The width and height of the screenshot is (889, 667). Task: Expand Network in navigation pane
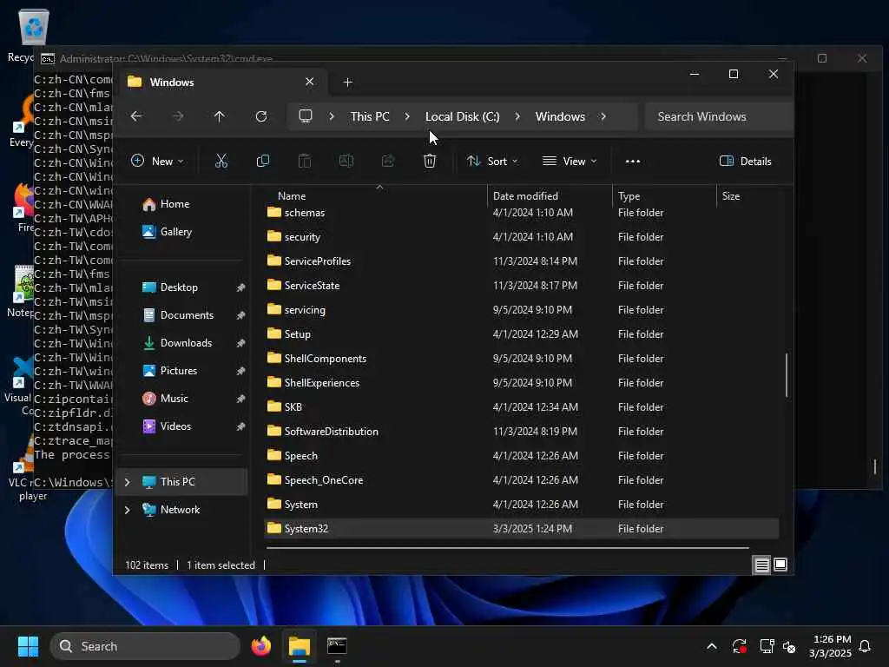point(127,510)
